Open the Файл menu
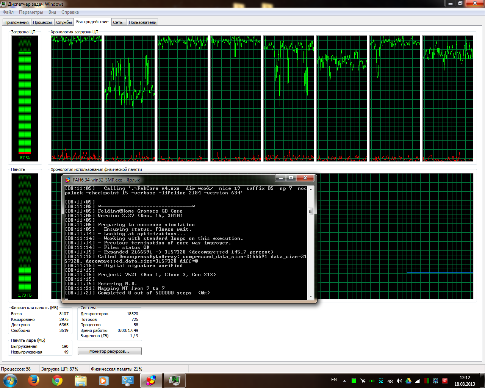The width and height of the screenshot is (485, 388). coord(8,12)
